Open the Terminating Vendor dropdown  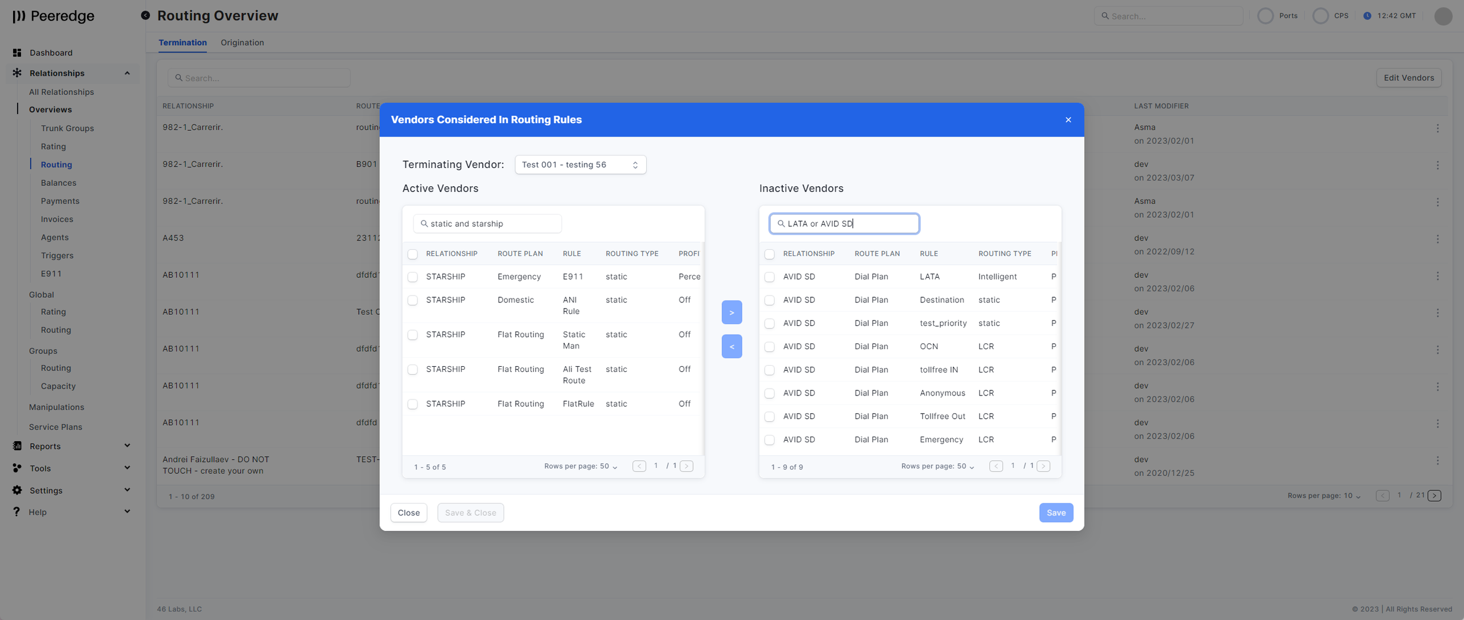pos(580,165)
